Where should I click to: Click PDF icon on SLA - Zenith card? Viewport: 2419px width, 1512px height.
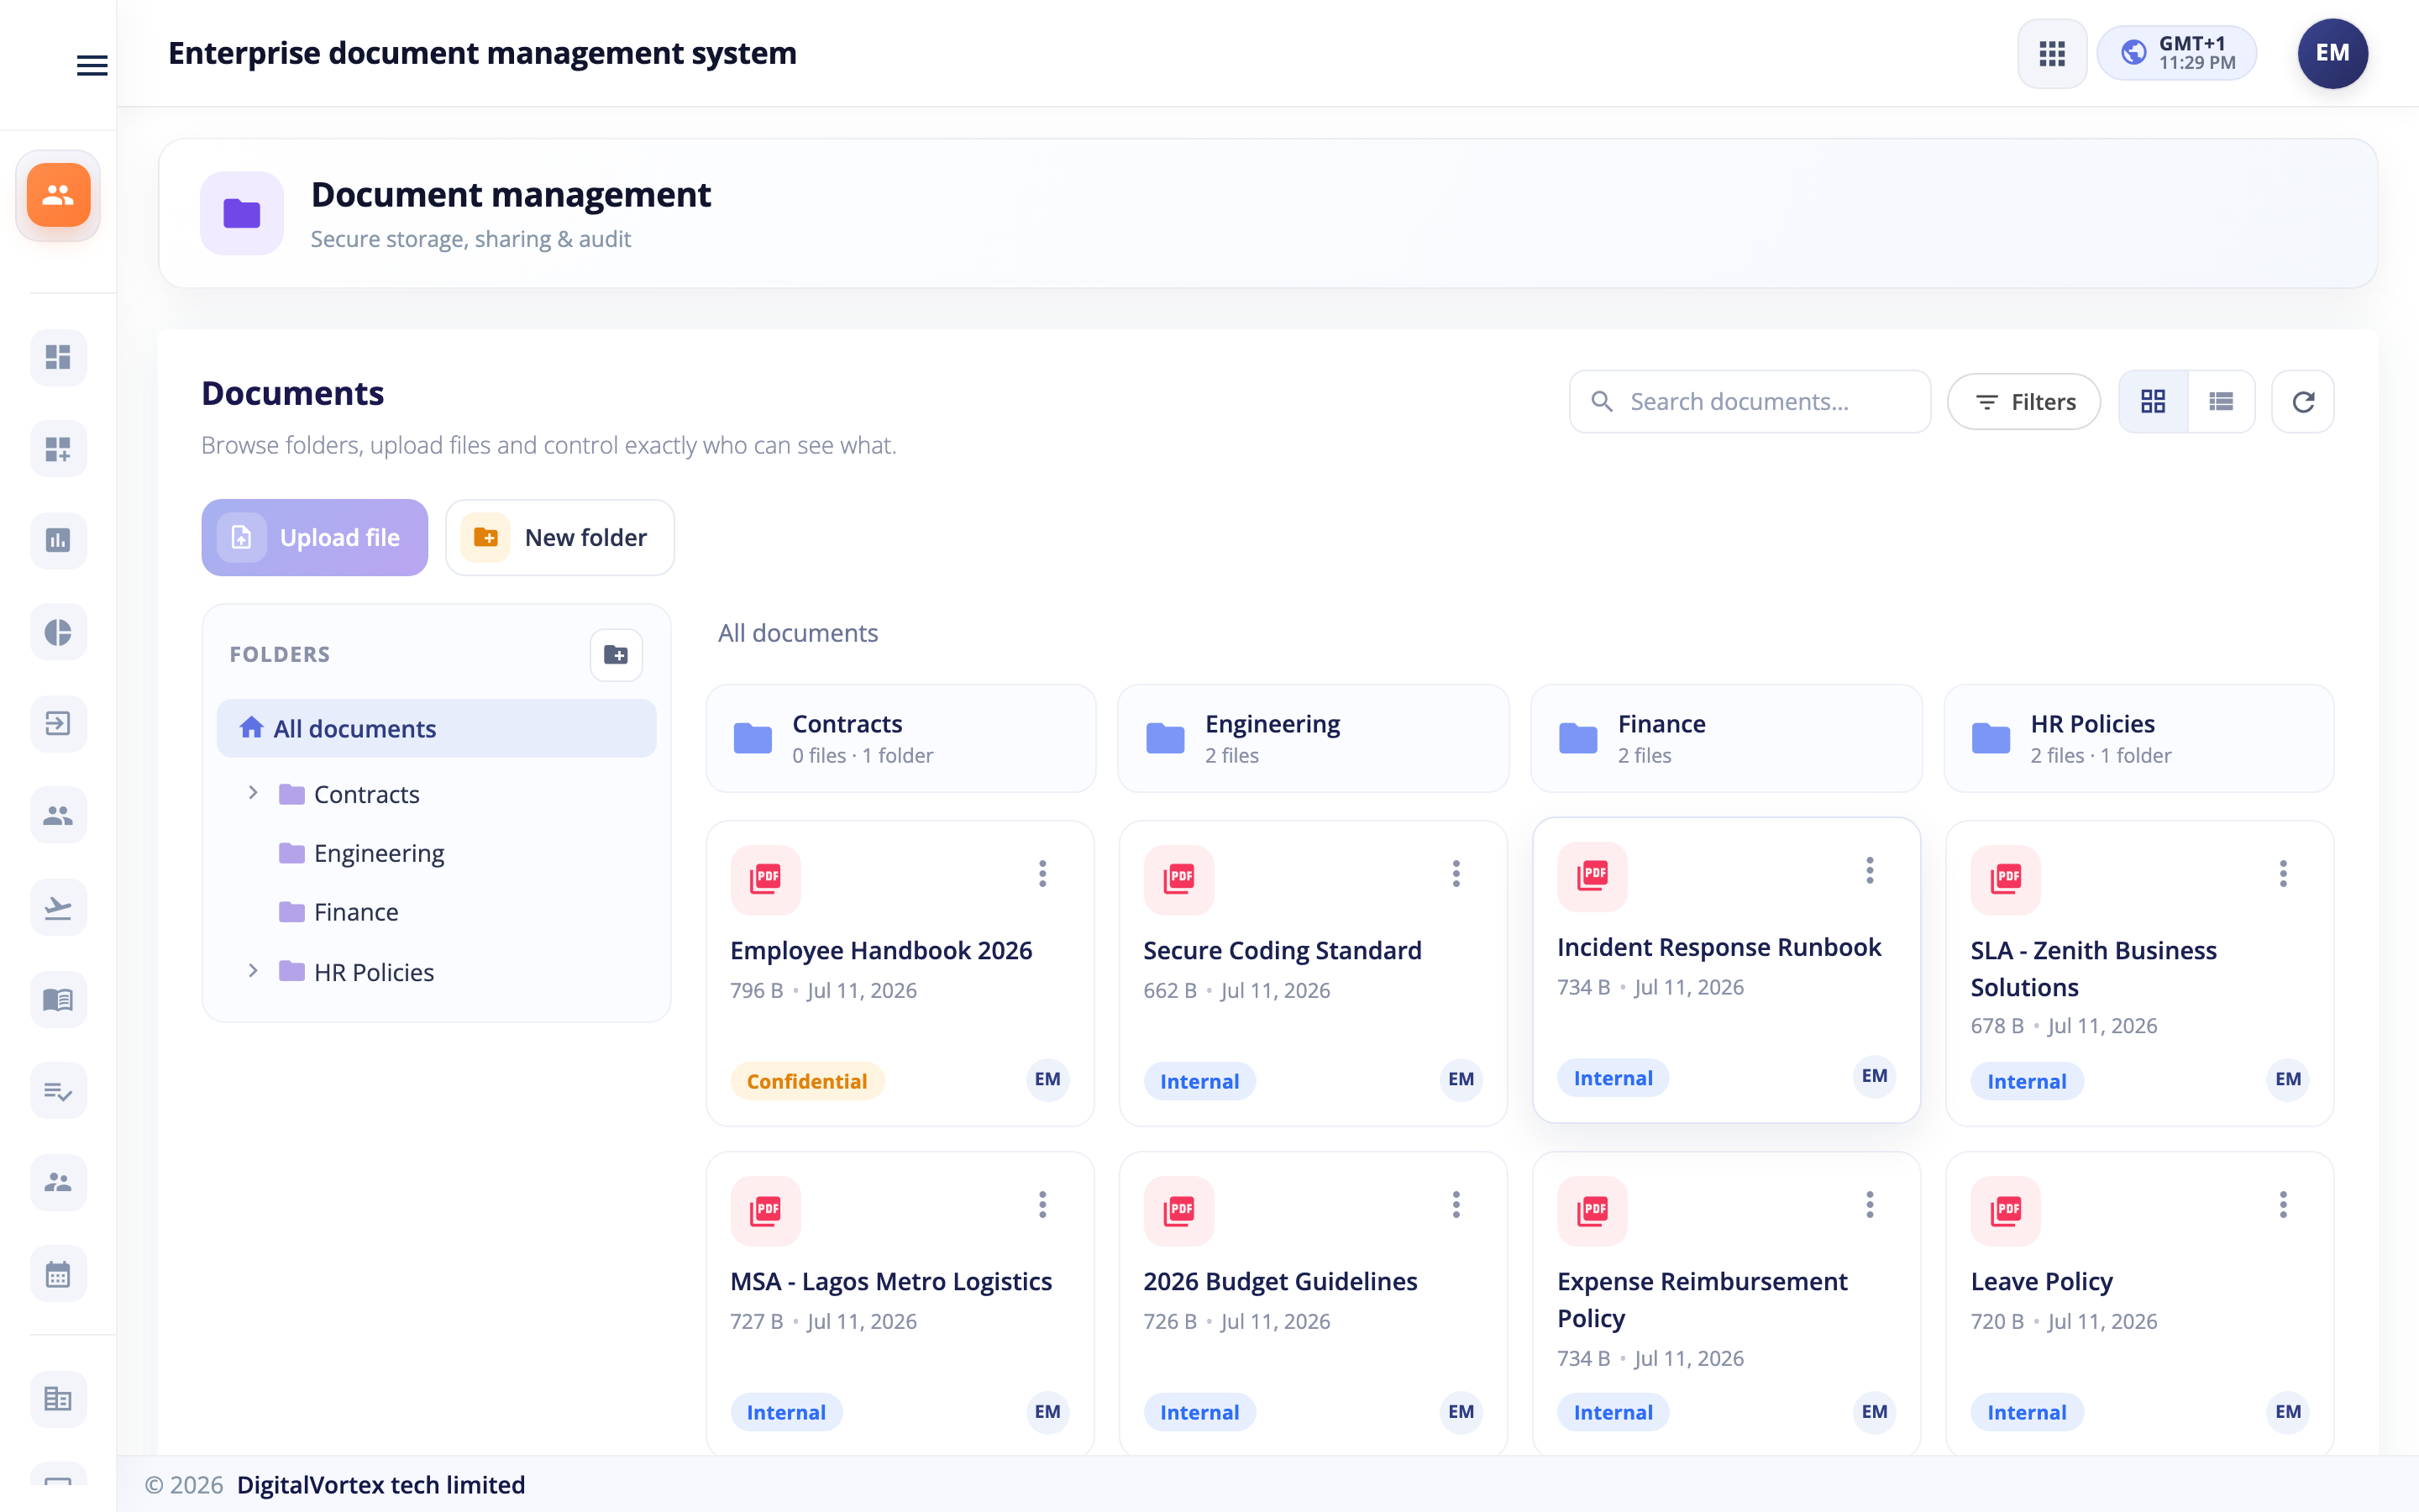(2006, 879)
